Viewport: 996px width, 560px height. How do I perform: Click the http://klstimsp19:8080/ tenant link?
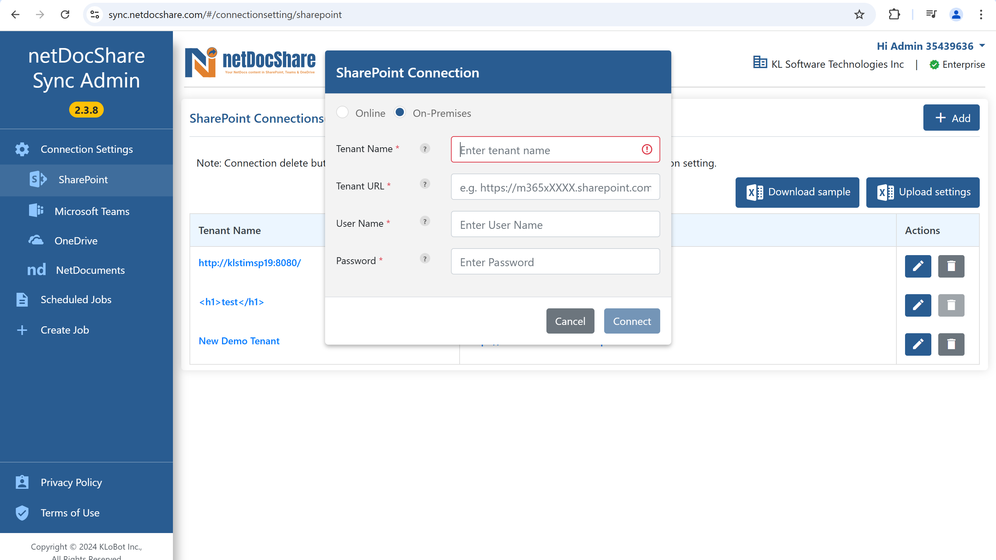250,262
